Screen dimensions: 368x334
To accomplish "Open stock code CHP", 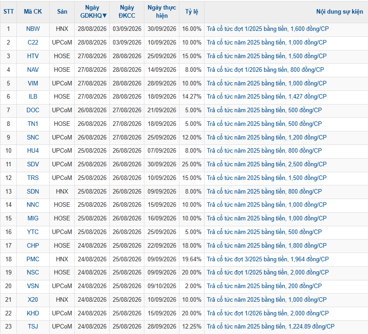I will pos(33,245).
